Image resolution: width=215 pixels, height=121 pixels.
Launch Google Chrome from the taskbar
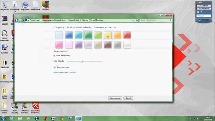click(x=62, y=118)
